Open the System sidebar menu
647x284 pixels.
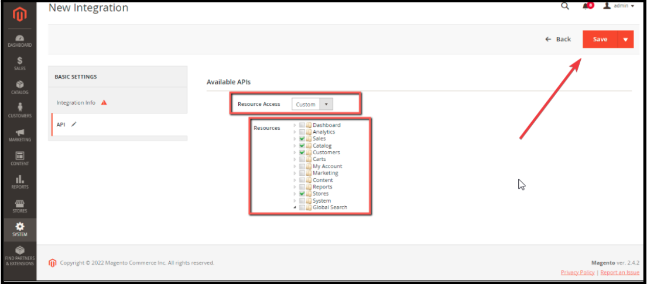[x=19, y=230]
